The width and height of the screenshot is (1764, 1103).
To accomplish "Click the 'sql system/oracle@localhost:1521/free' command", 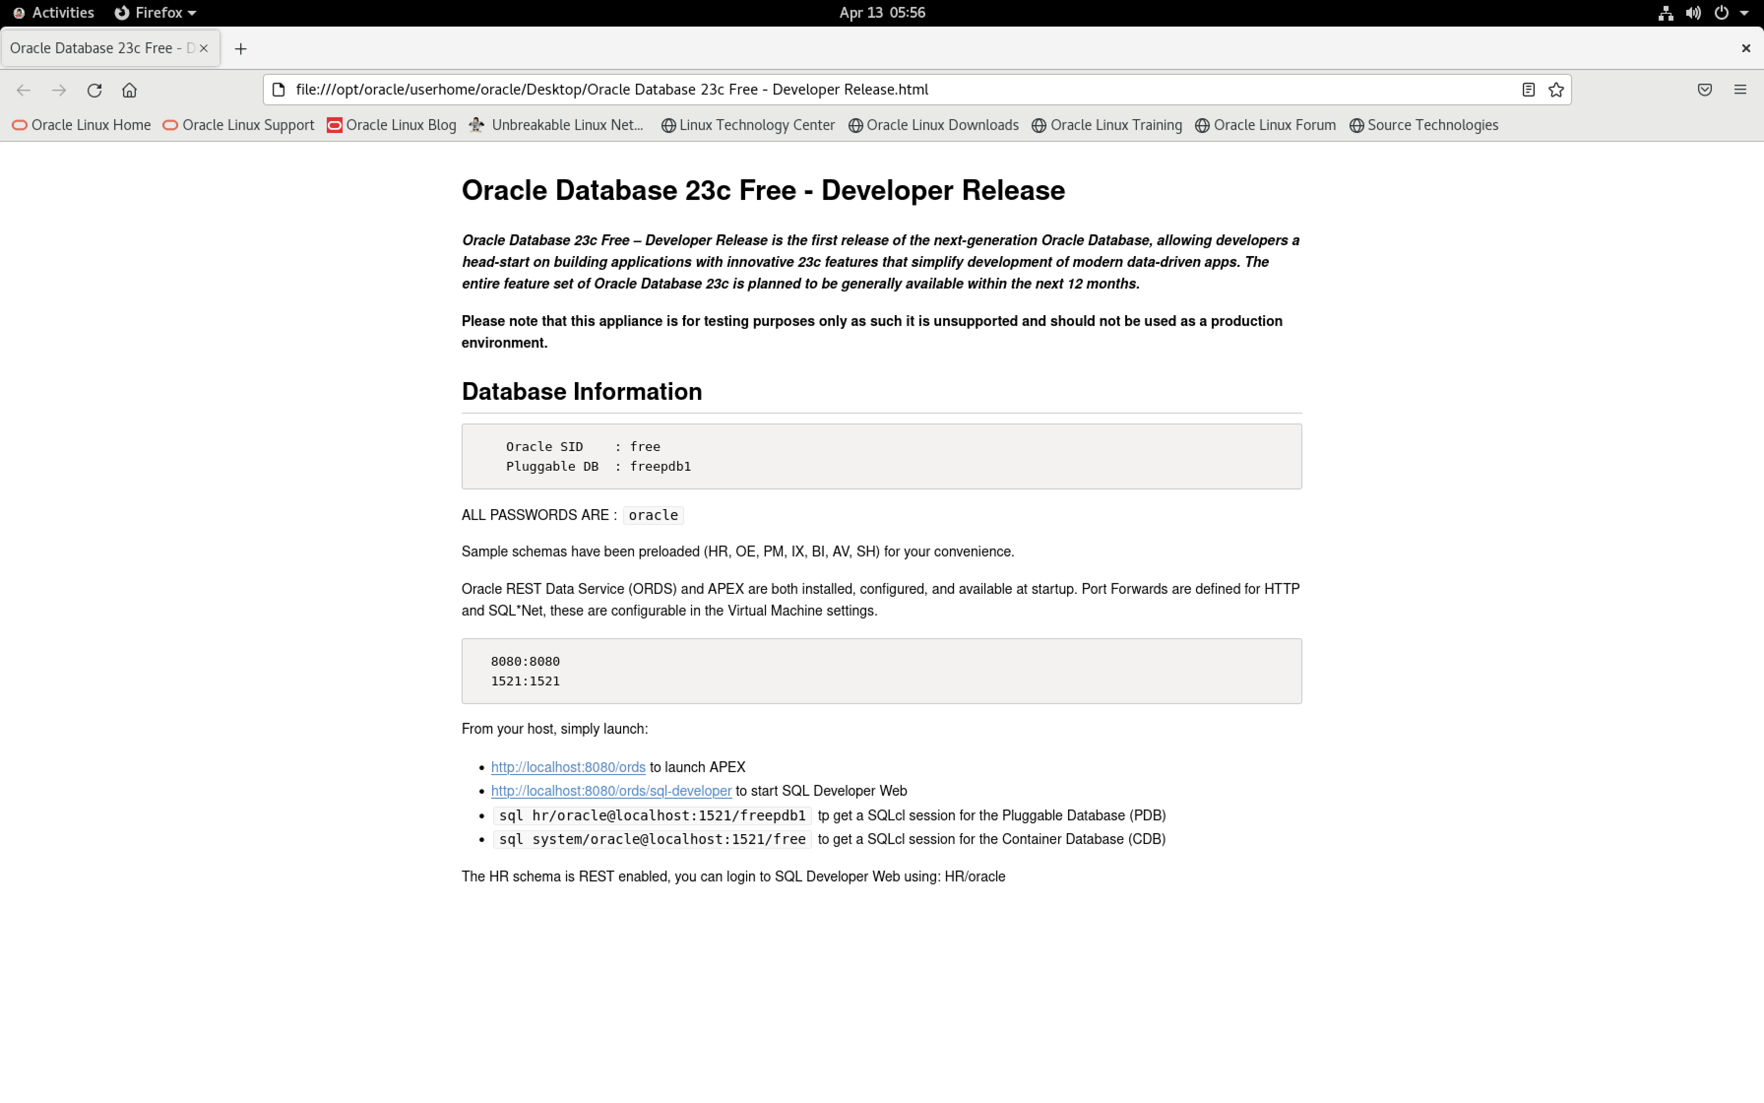I will click(x=652, y=839).
